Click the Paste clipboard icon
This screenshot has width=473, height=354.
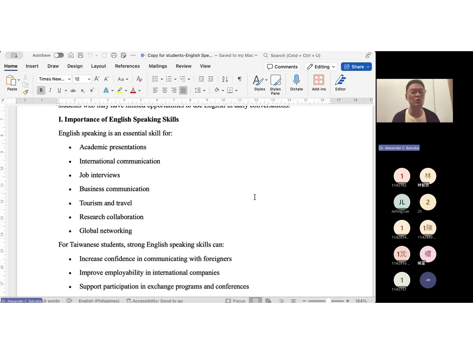(11, 81)
